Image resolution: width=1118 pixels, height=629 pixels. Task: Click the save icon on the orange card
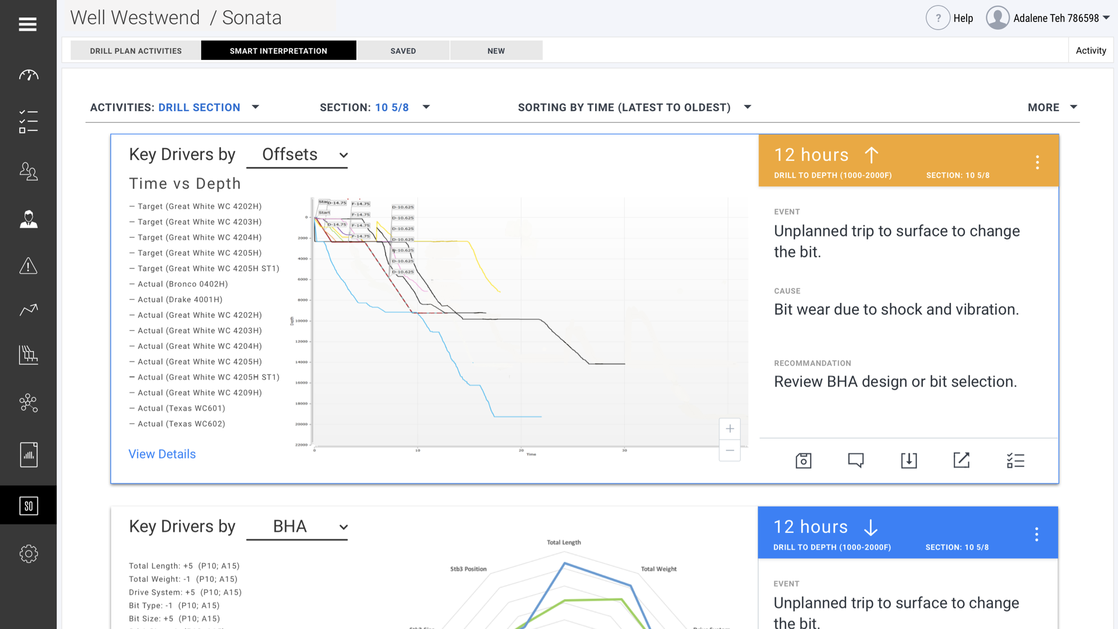pos(803,461)
